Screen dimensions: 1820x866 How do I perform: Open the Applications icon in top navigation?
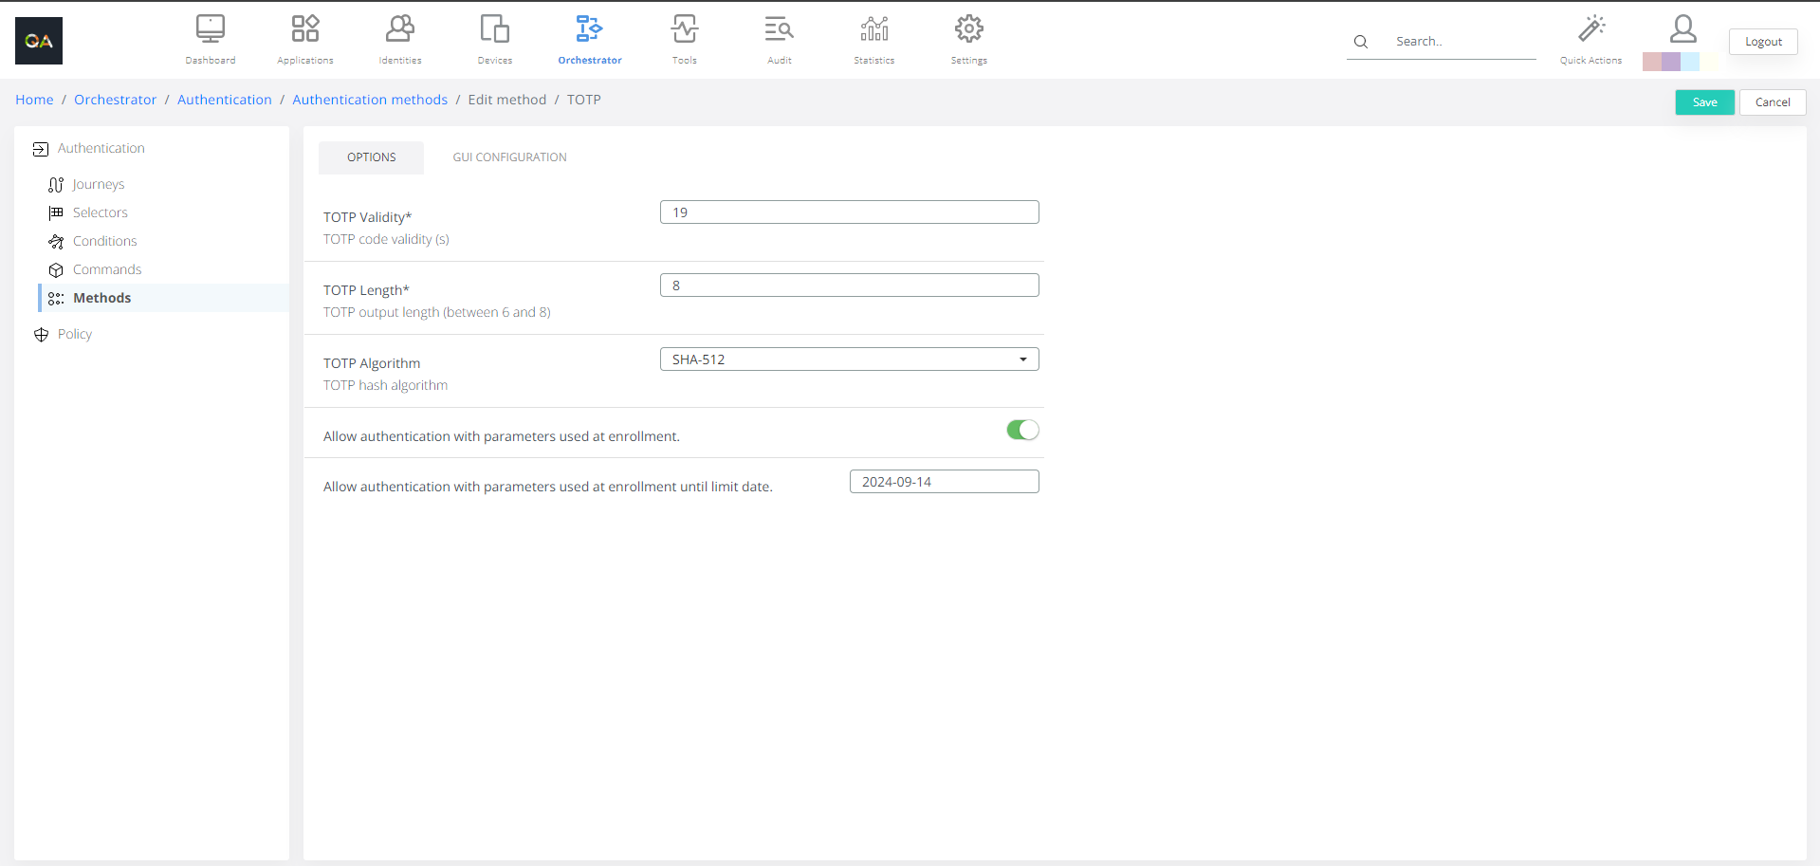tap(304, 30)
